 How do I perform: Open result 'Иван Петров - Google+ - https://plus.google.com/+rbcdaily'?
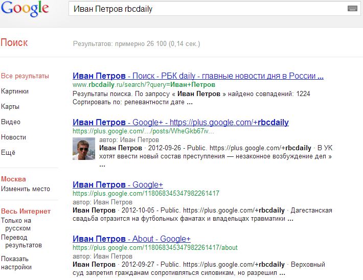pos(180,122)
